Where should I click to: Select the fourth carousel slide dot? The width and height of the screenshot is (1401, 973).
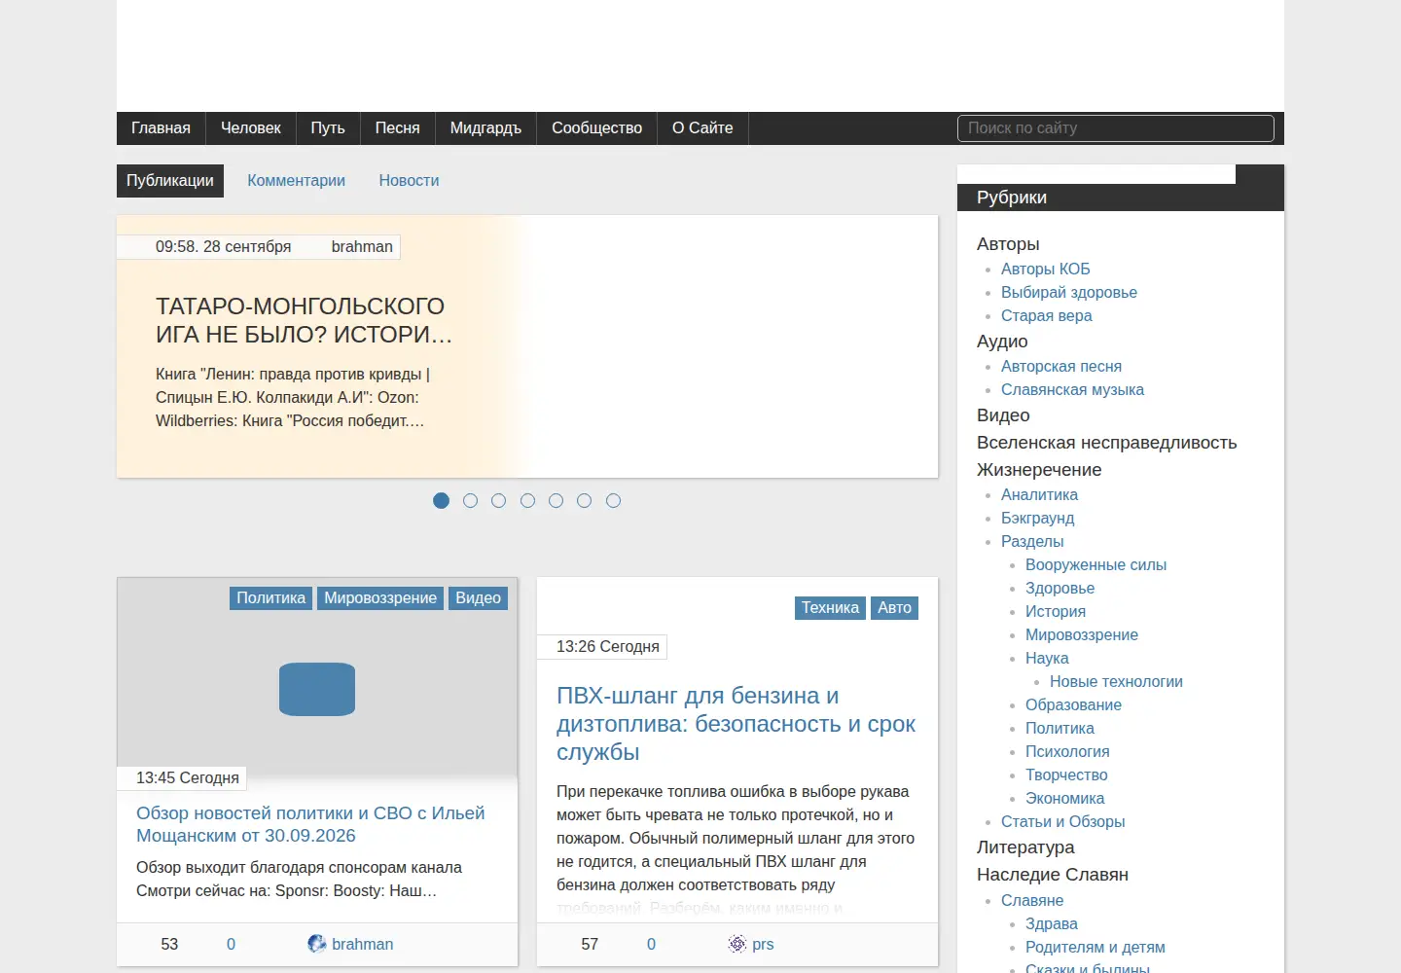(x=527, y=500)
